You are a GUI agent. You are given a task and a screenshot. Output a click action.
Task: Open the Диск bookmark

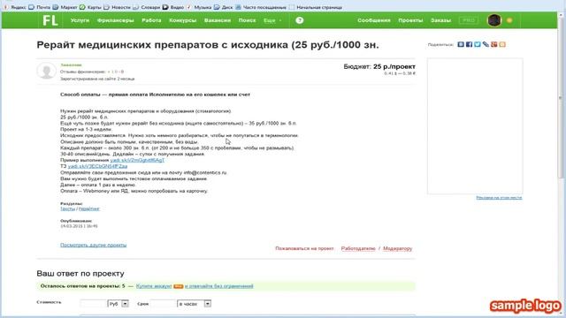(x=224, y=7)
